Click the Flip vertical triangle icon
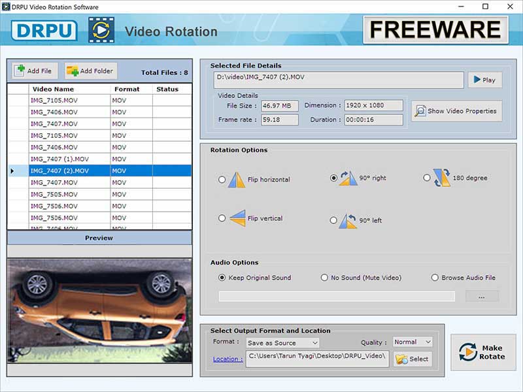This screenshot has height=392, width=523. coord(237,218)
